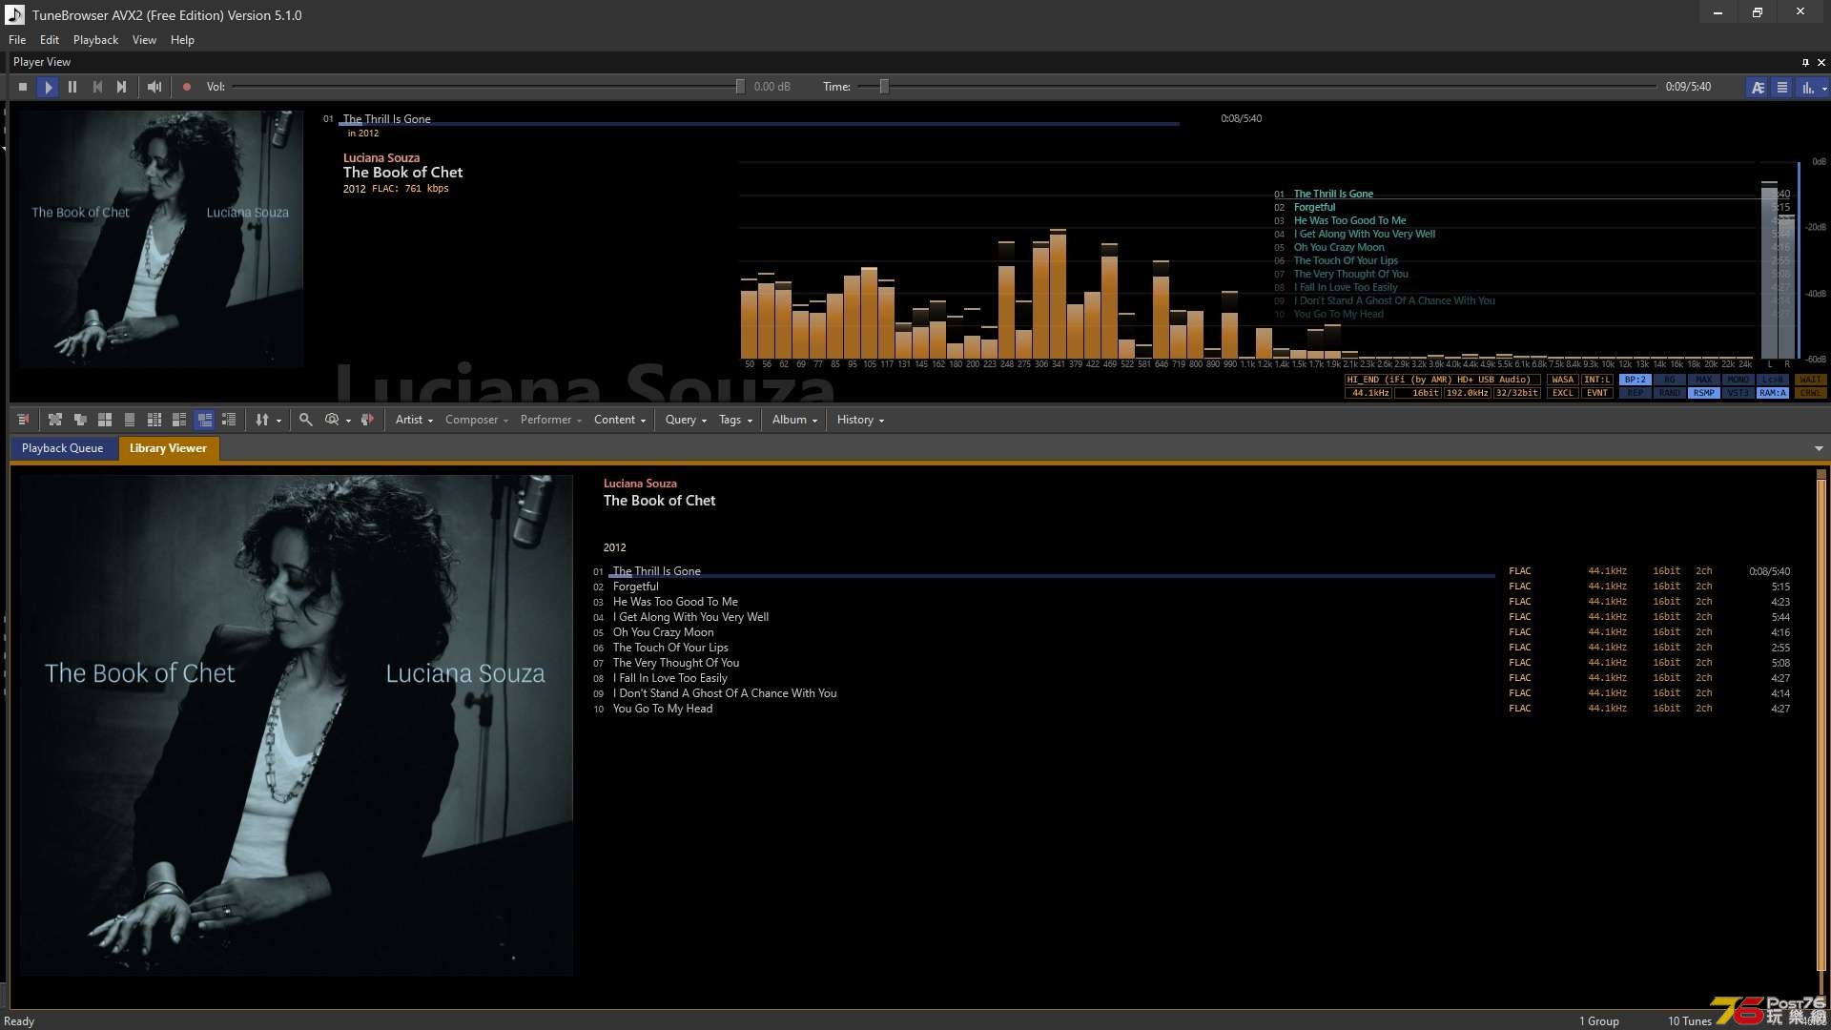Stop playback with the Stop button
Viewport: 1831px width, 1030px height.
tap(23, 87)
